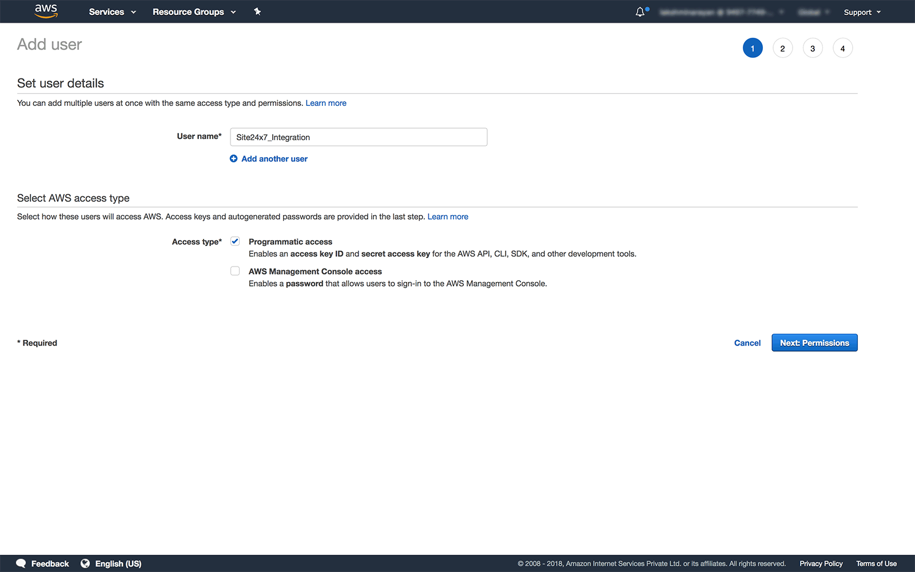
Task: Click the AWS logo in the navigation bar
Action: click(x=46, y=11)
